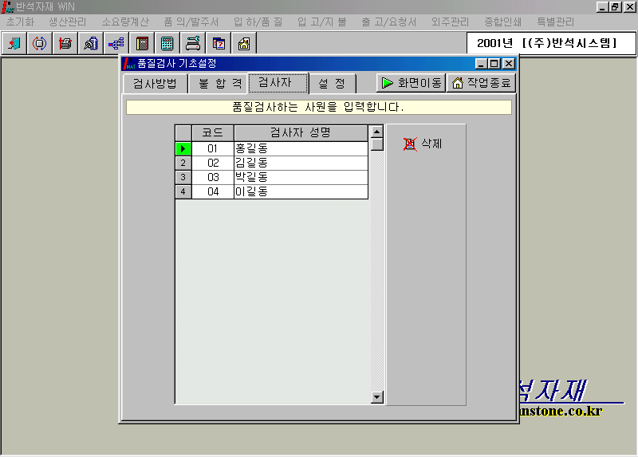
Task: Switch to the 검사방법 tab
Action: click(155, 83)
